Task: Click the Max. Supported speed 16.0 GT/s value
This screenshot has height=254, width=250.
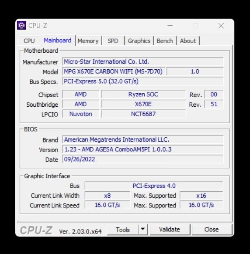Action: 201,205
